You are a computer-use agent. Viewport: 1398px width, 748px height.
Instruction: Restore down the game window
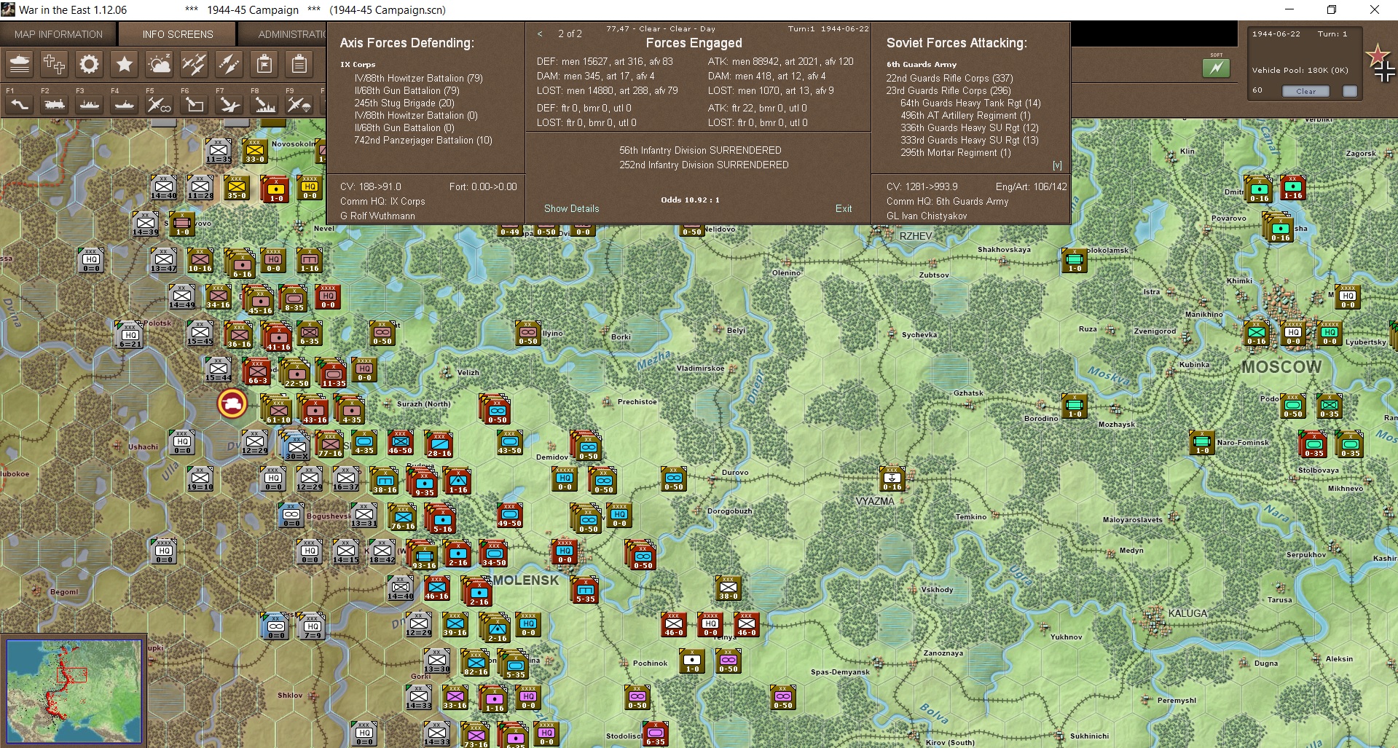(1331, 9)
